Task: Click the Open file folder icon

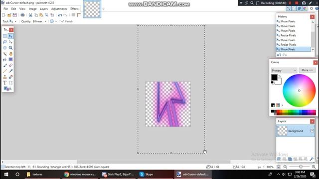Action: tap(9, 15)
